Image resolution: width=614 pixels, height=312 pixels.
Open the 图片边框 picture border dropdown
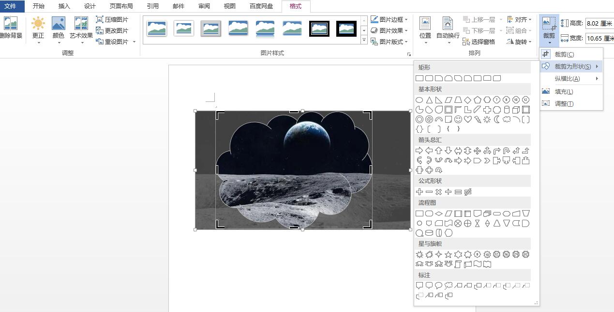pyautogui.click(x=389, y=20)
